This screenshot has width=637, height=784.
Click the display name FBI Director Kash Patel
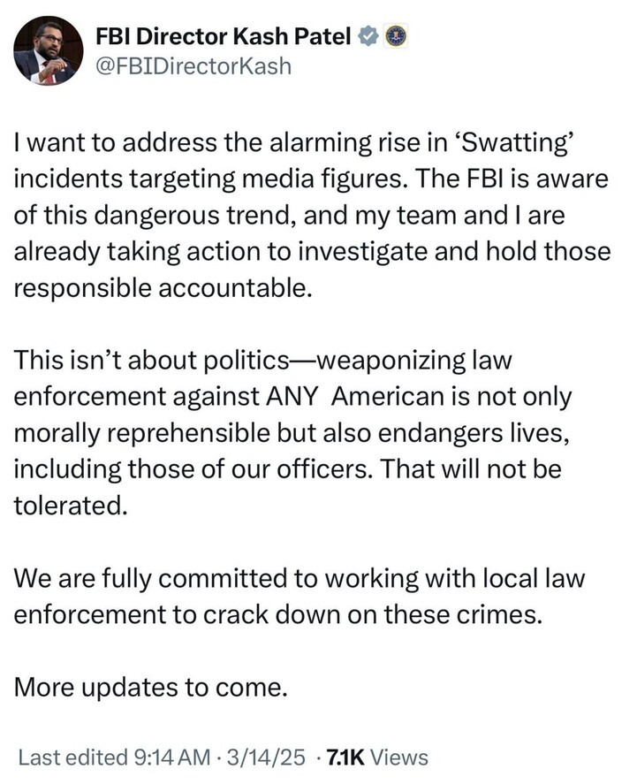pos(224,36)
